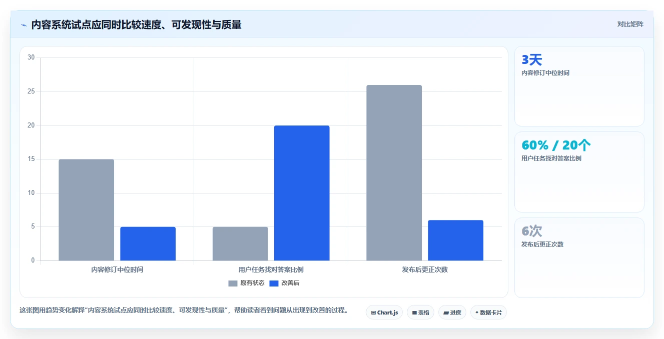The height and width of the screenshot is (339, 664).
Task: Toggle the 原有状态 legend entry
Action: [246, 283]
